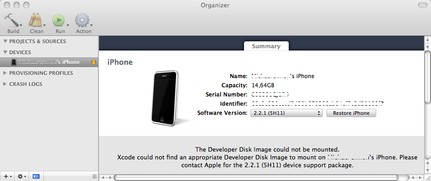
Task: Click the Action gear icon
Action: [82, 20]
